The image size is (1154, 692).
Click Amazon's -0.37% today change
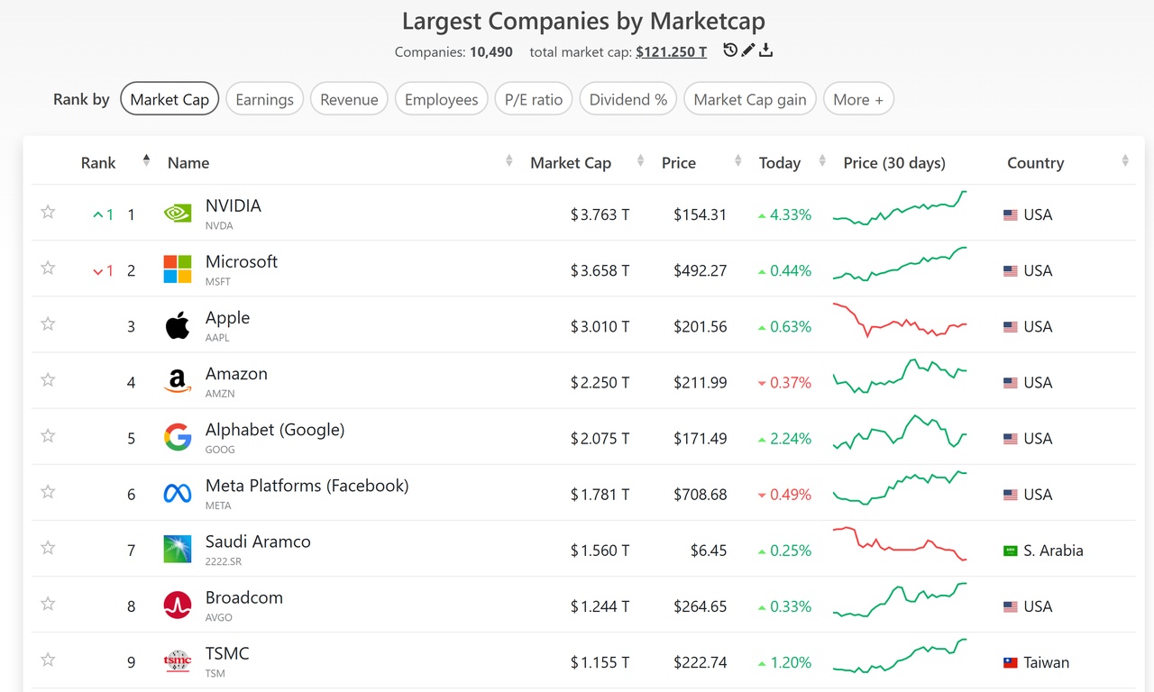point(784,383)
